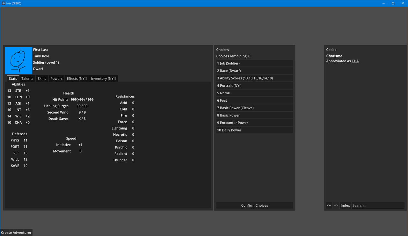Click the AGI ability label

18,104
